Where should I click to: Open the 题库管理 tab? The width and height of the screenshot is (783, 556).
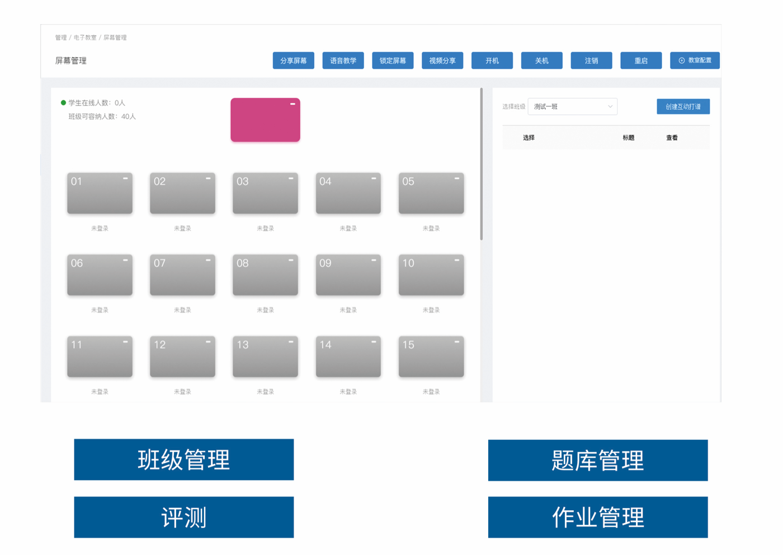[598, 460]
